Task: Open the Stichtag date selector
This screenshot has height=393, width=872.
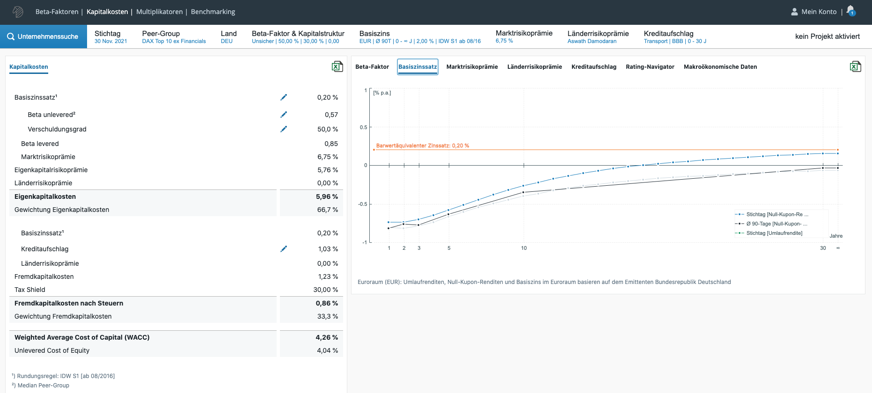Action: pos(110,36)
